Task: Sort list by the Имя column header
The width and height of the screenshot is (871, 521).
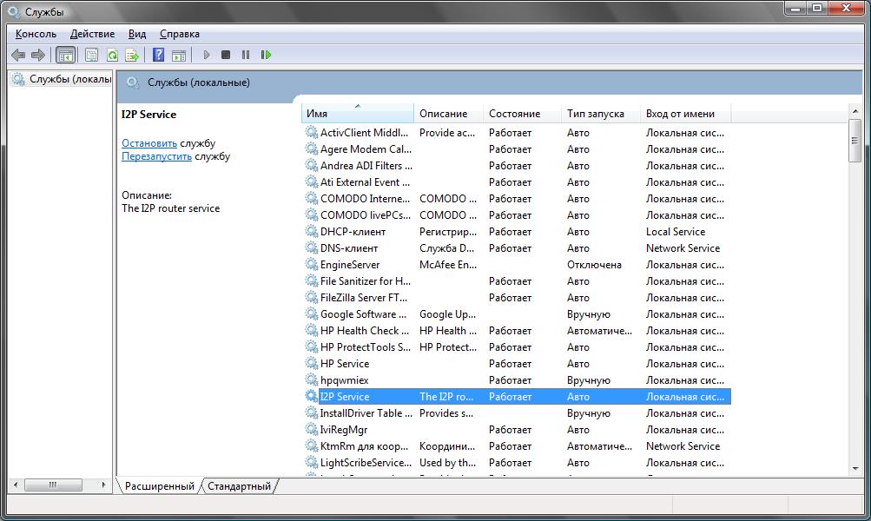Action: pos(357,114)
